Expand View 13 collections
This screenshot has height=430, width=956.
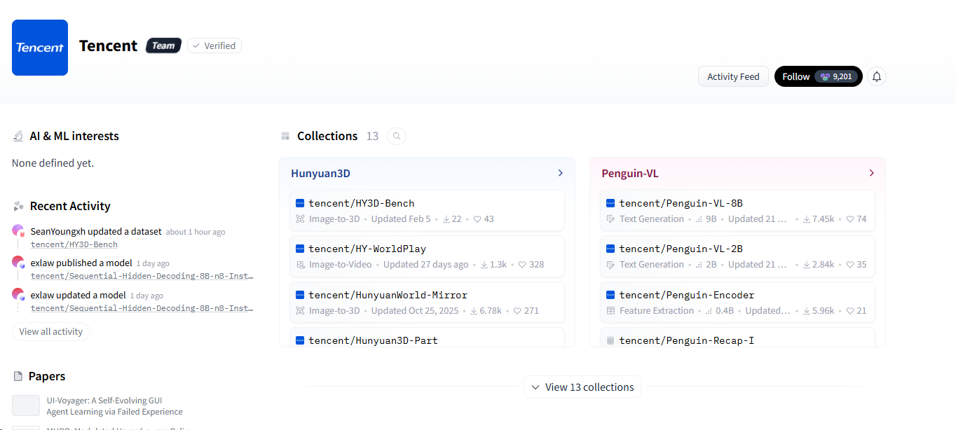click(x=582, y=387)
